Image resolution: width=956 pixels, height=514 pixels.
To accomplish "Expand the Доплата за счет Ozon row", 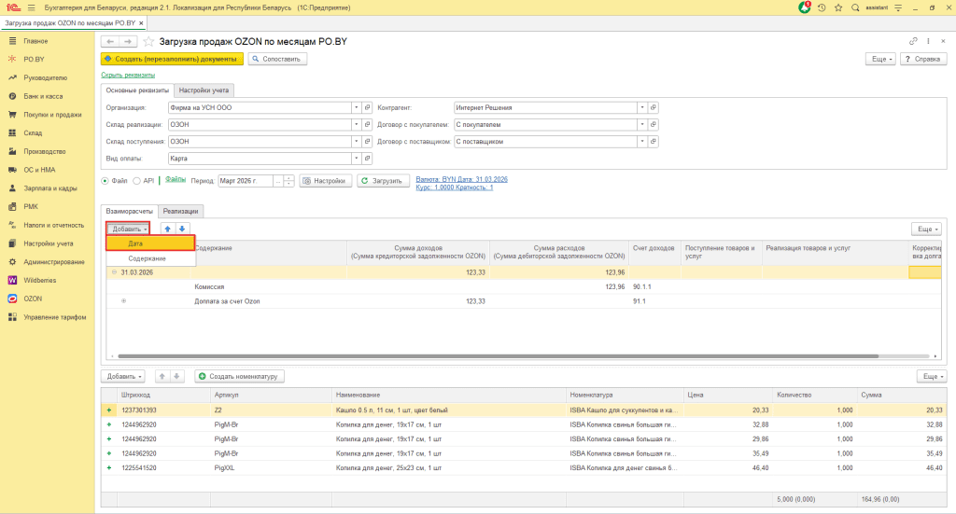I will pos(124,301).
